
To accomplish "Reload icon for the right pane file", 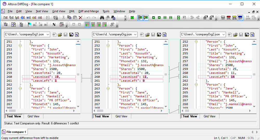I will click(253, 35).
